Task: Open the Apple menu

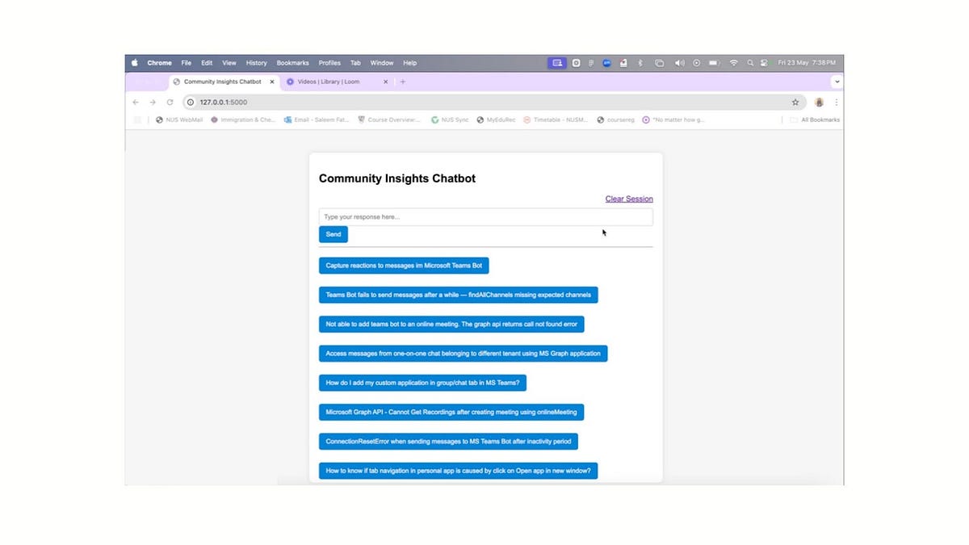Action: [x=135, y=63]
